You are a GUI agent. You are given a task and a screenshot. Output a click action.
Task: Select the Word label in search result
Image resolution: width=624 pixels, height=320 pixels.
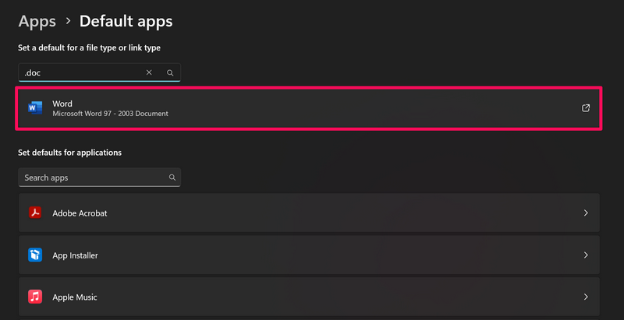pyautogui.click(x=62, y=103)
